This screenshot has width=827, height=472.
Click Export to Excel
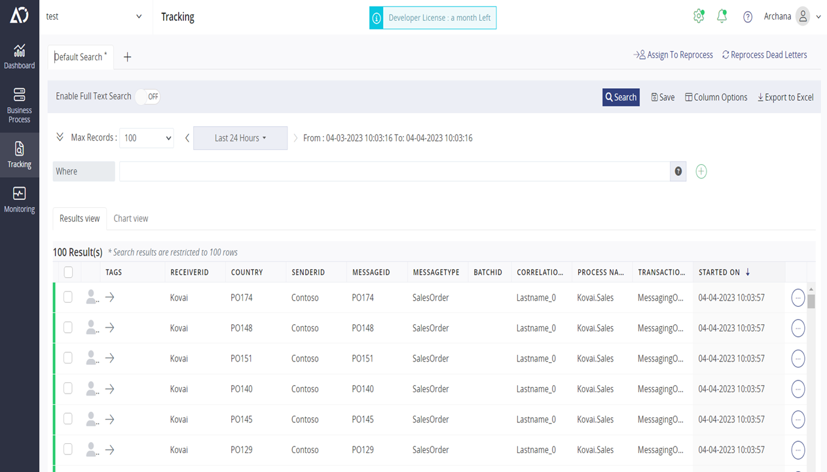(785, 97)
